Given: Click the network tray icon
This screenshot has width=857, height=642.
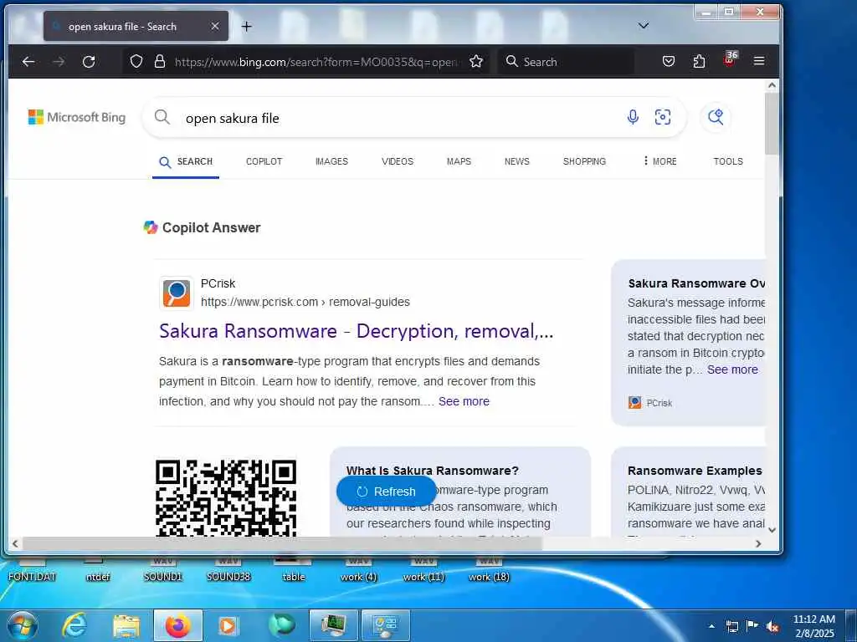Looking at the screenshot, I should (732, 626).
